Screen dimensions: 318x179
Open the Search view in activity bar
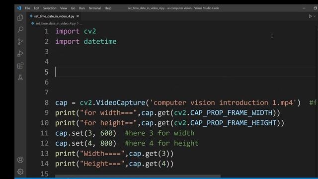pos(20,30)
